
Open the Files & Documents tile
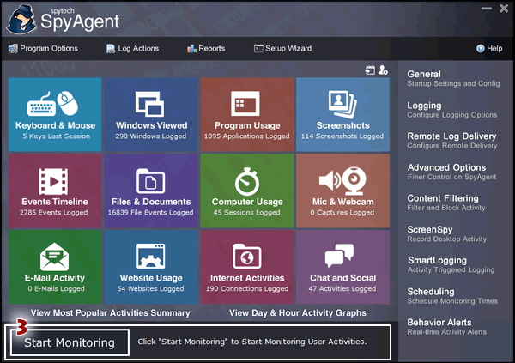coord(151,191)
